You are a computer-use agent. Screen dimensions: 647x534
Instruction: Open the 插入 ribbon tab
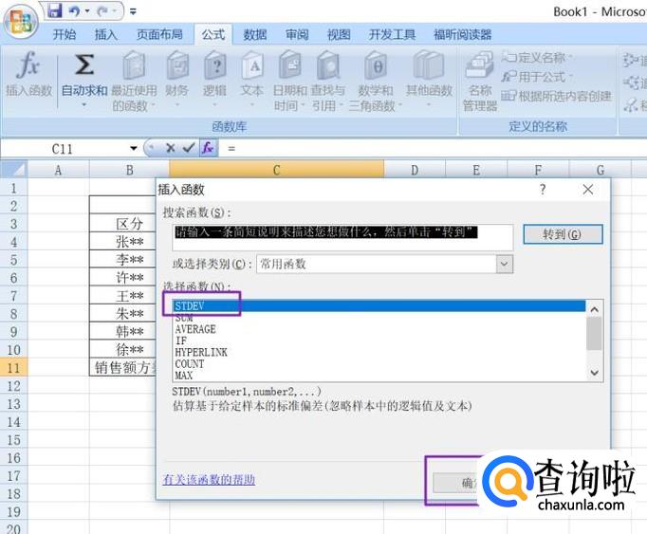(x=106, y=34)
